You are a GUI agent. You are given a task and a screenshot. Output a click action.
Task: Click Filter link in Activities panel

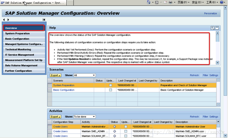point(205,116)
